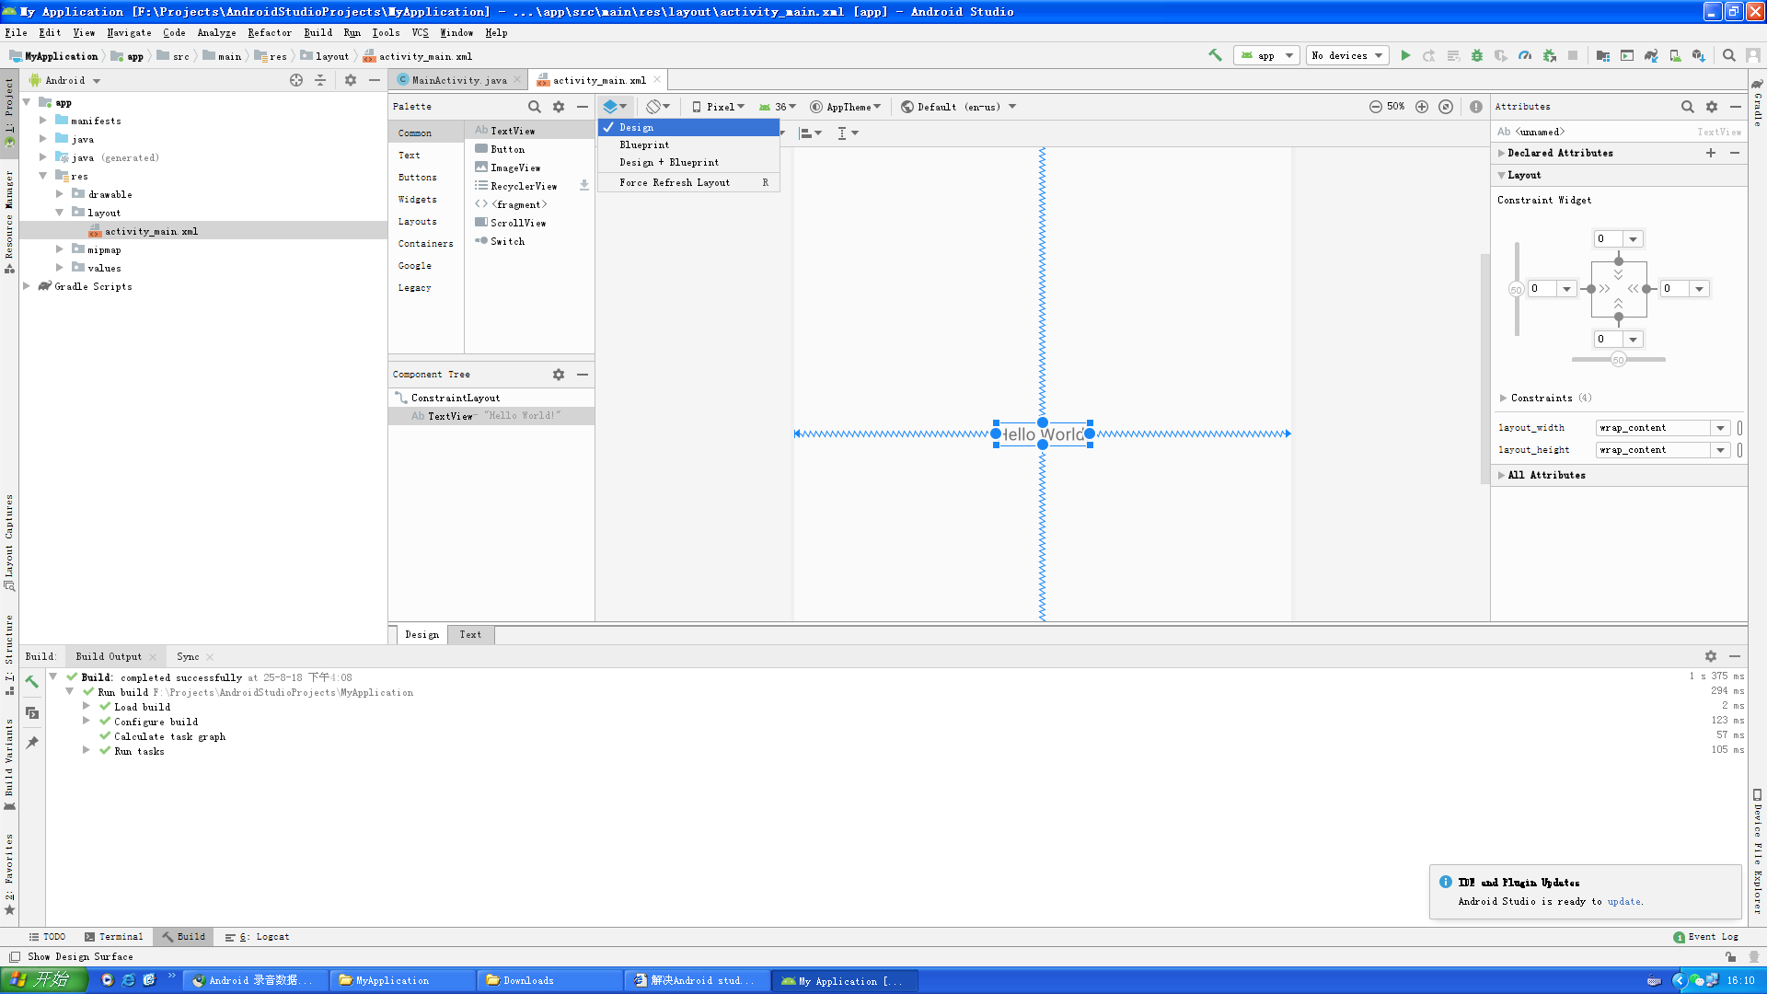Image resolution: width=1767 pixels, height=994 pixels.
Task: Choose Force Refresh Layout entry
Action: (688, 182)
